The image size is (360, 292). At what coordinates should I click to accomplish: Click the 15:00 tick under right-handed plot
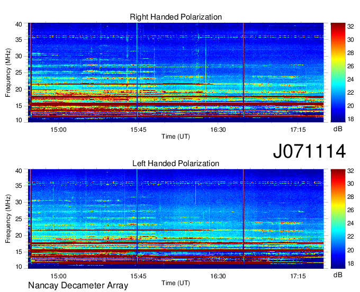point(58,130)
